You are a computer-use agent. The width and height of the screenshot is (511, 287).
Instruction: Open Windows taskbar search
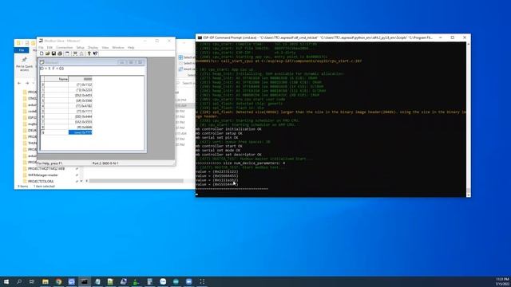click(x=19, y=281)
